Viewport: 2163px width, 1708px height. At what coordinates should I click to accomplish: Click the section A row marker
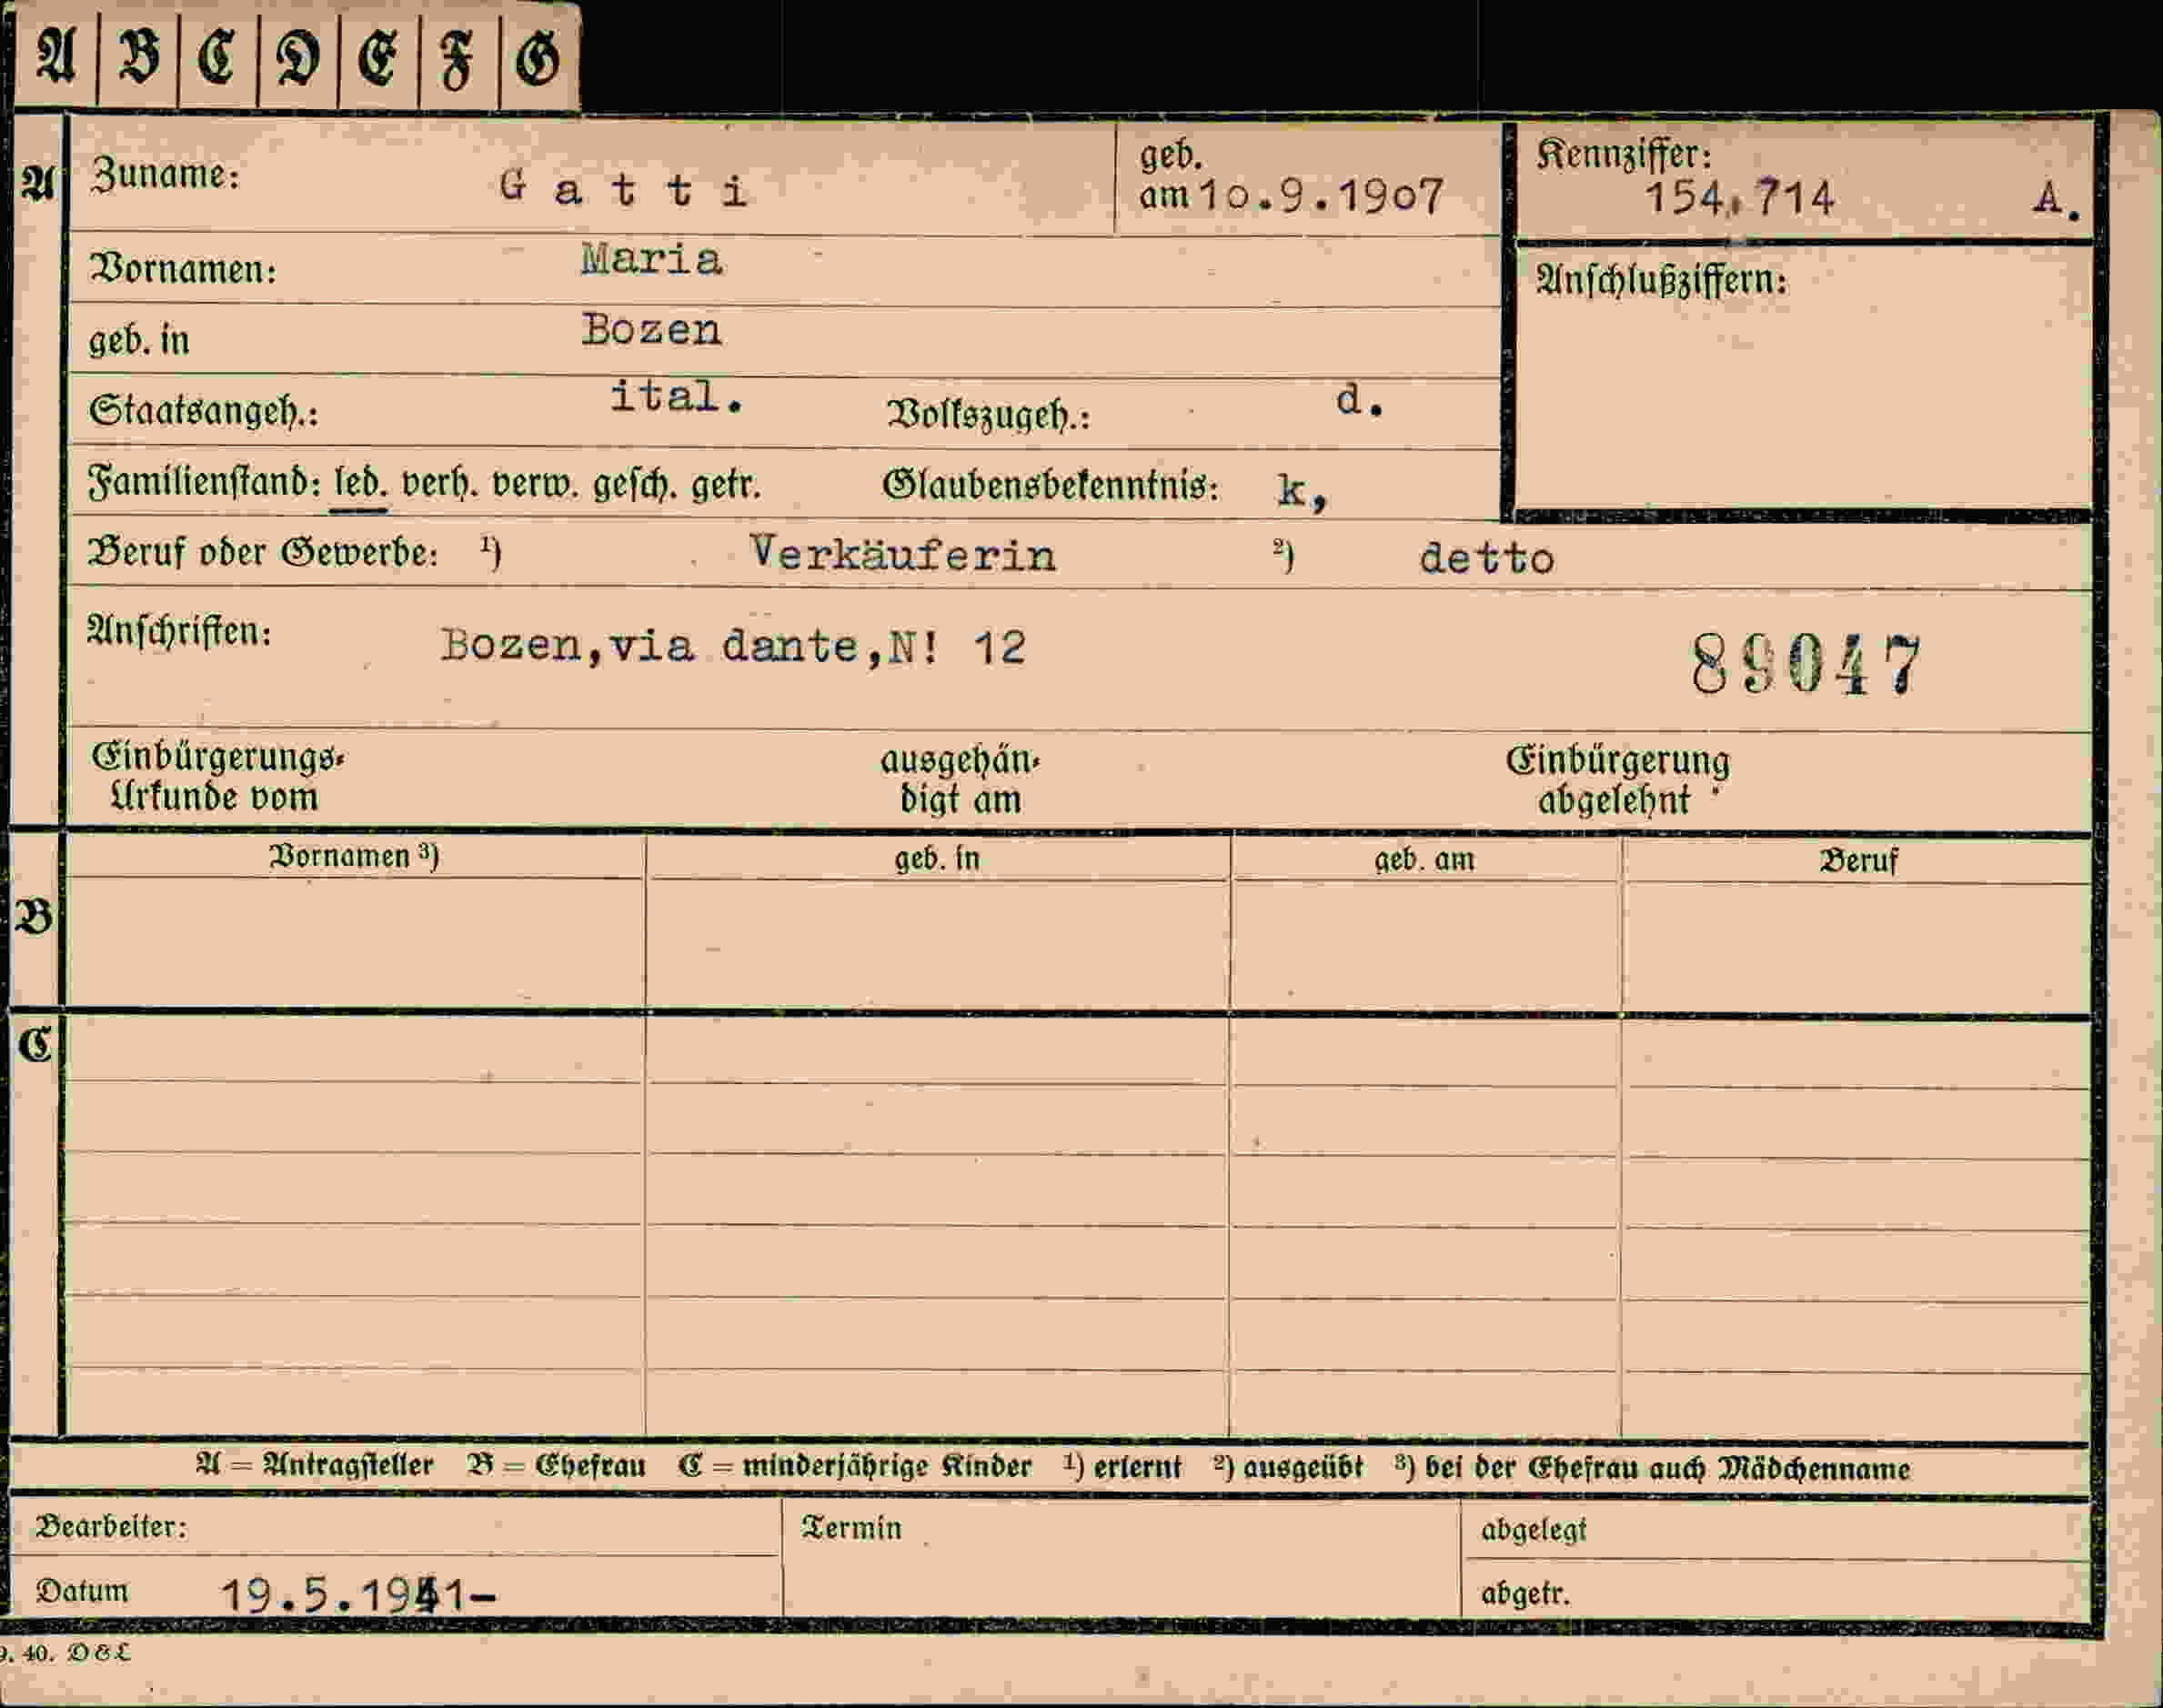pos(38,184)
